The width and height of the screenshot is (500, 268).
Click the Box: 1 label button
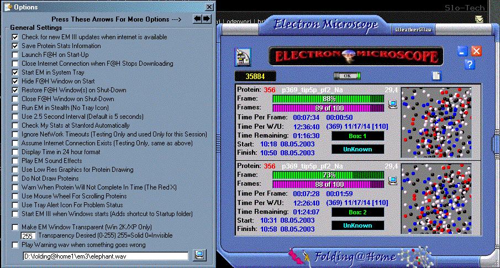click(357, 136)
